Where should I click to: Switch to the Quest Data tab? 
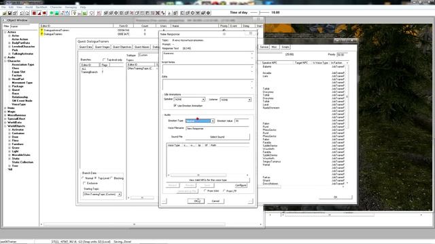[x=86, y=47]
